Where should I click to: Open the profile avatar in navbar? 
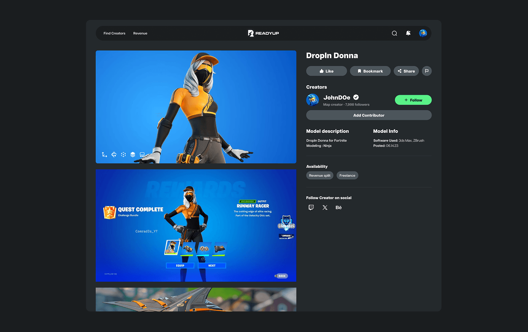(423, 33)
